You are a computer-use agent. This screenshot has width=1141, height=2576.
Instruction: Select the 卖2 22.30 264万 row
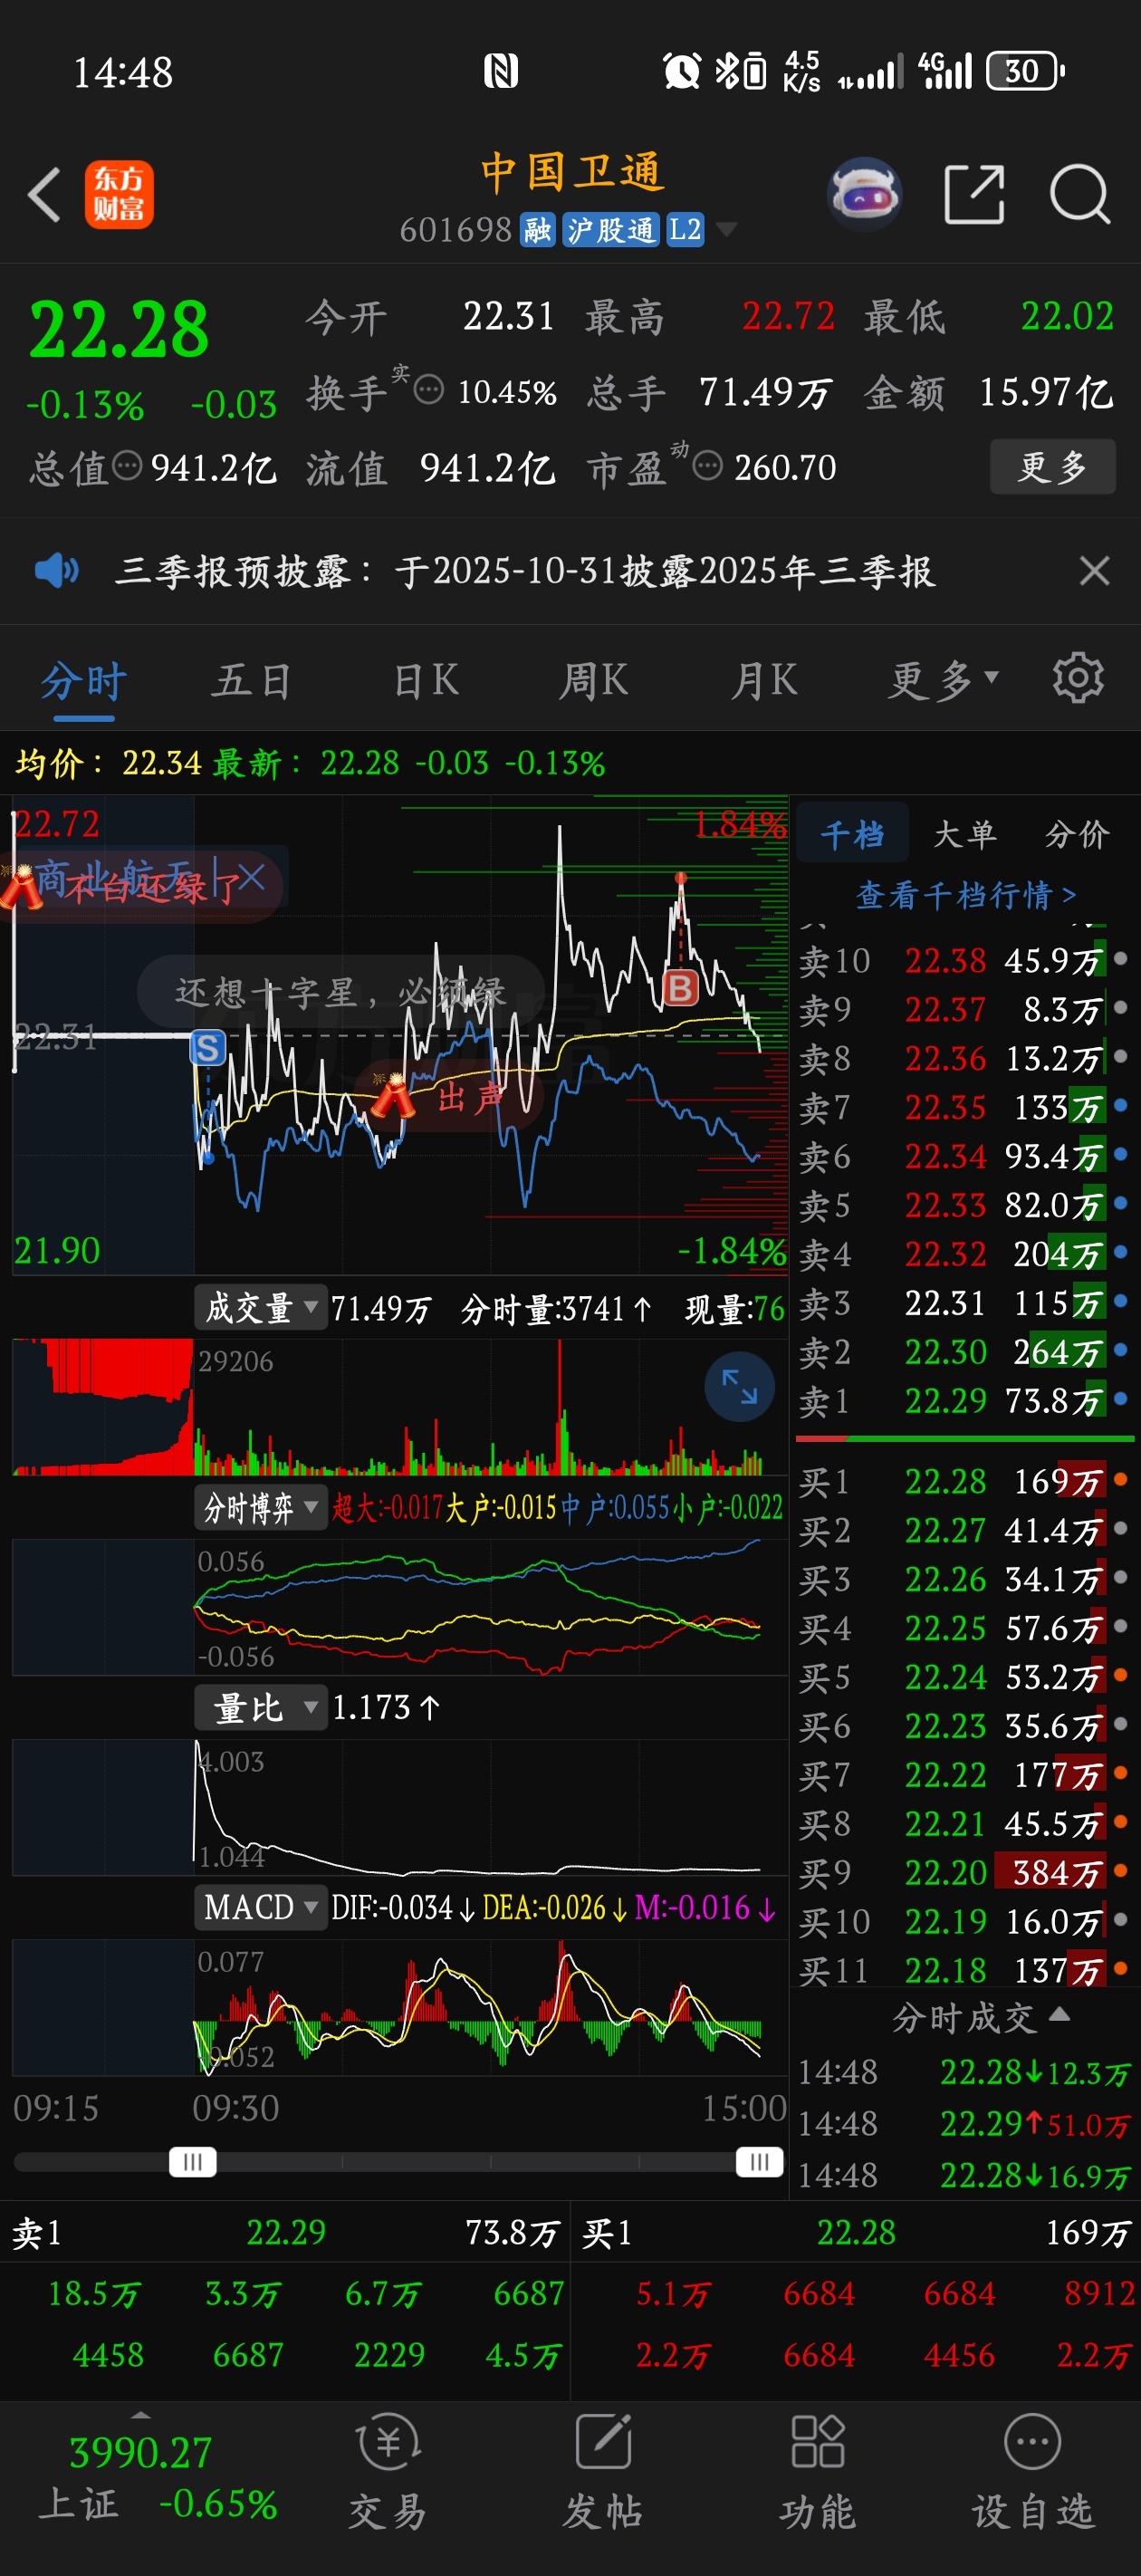(x=964, y=1352)
